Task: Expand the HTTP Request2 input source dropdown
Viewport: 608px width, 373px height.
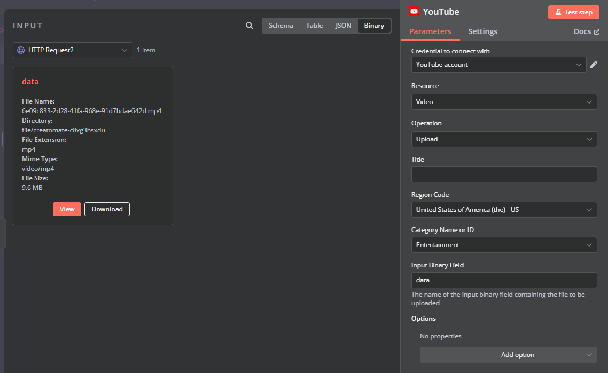Action: tap(73, 50)
